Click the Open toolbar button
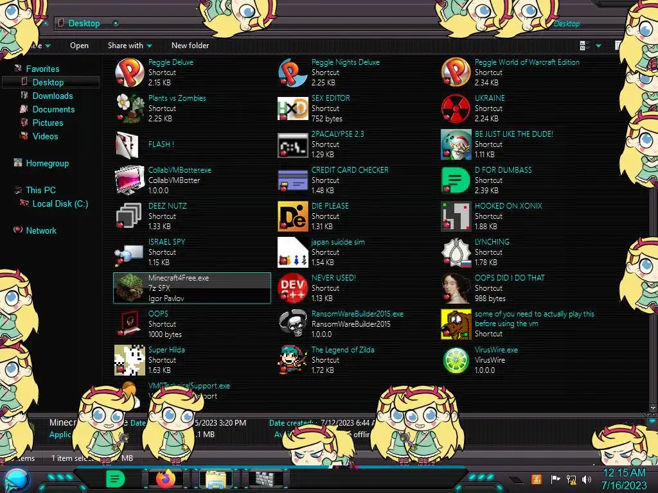The image size is (658, 493). pyautogui.click(x=79, y=46)
